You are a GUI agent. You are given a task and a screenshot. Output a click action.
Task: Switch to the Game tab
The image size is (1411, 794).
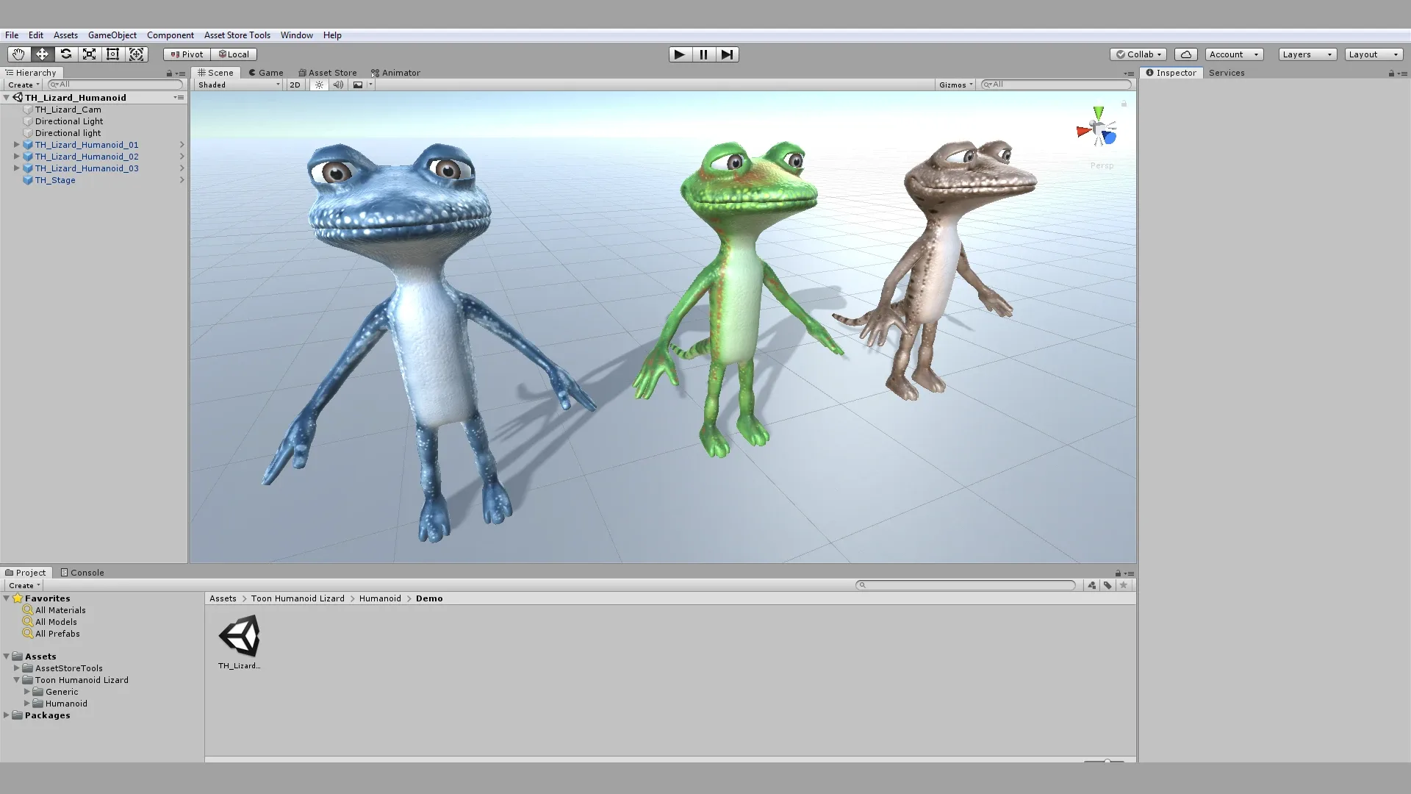click(266, 73)
